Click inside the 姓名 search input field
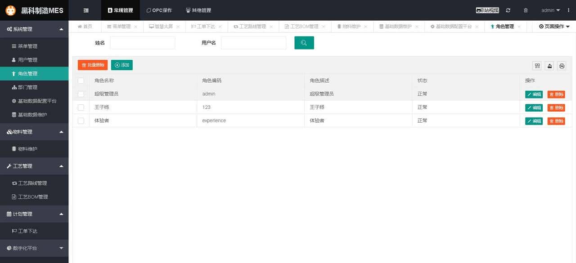The image size is (576, 263). click(x=142, y=42)
